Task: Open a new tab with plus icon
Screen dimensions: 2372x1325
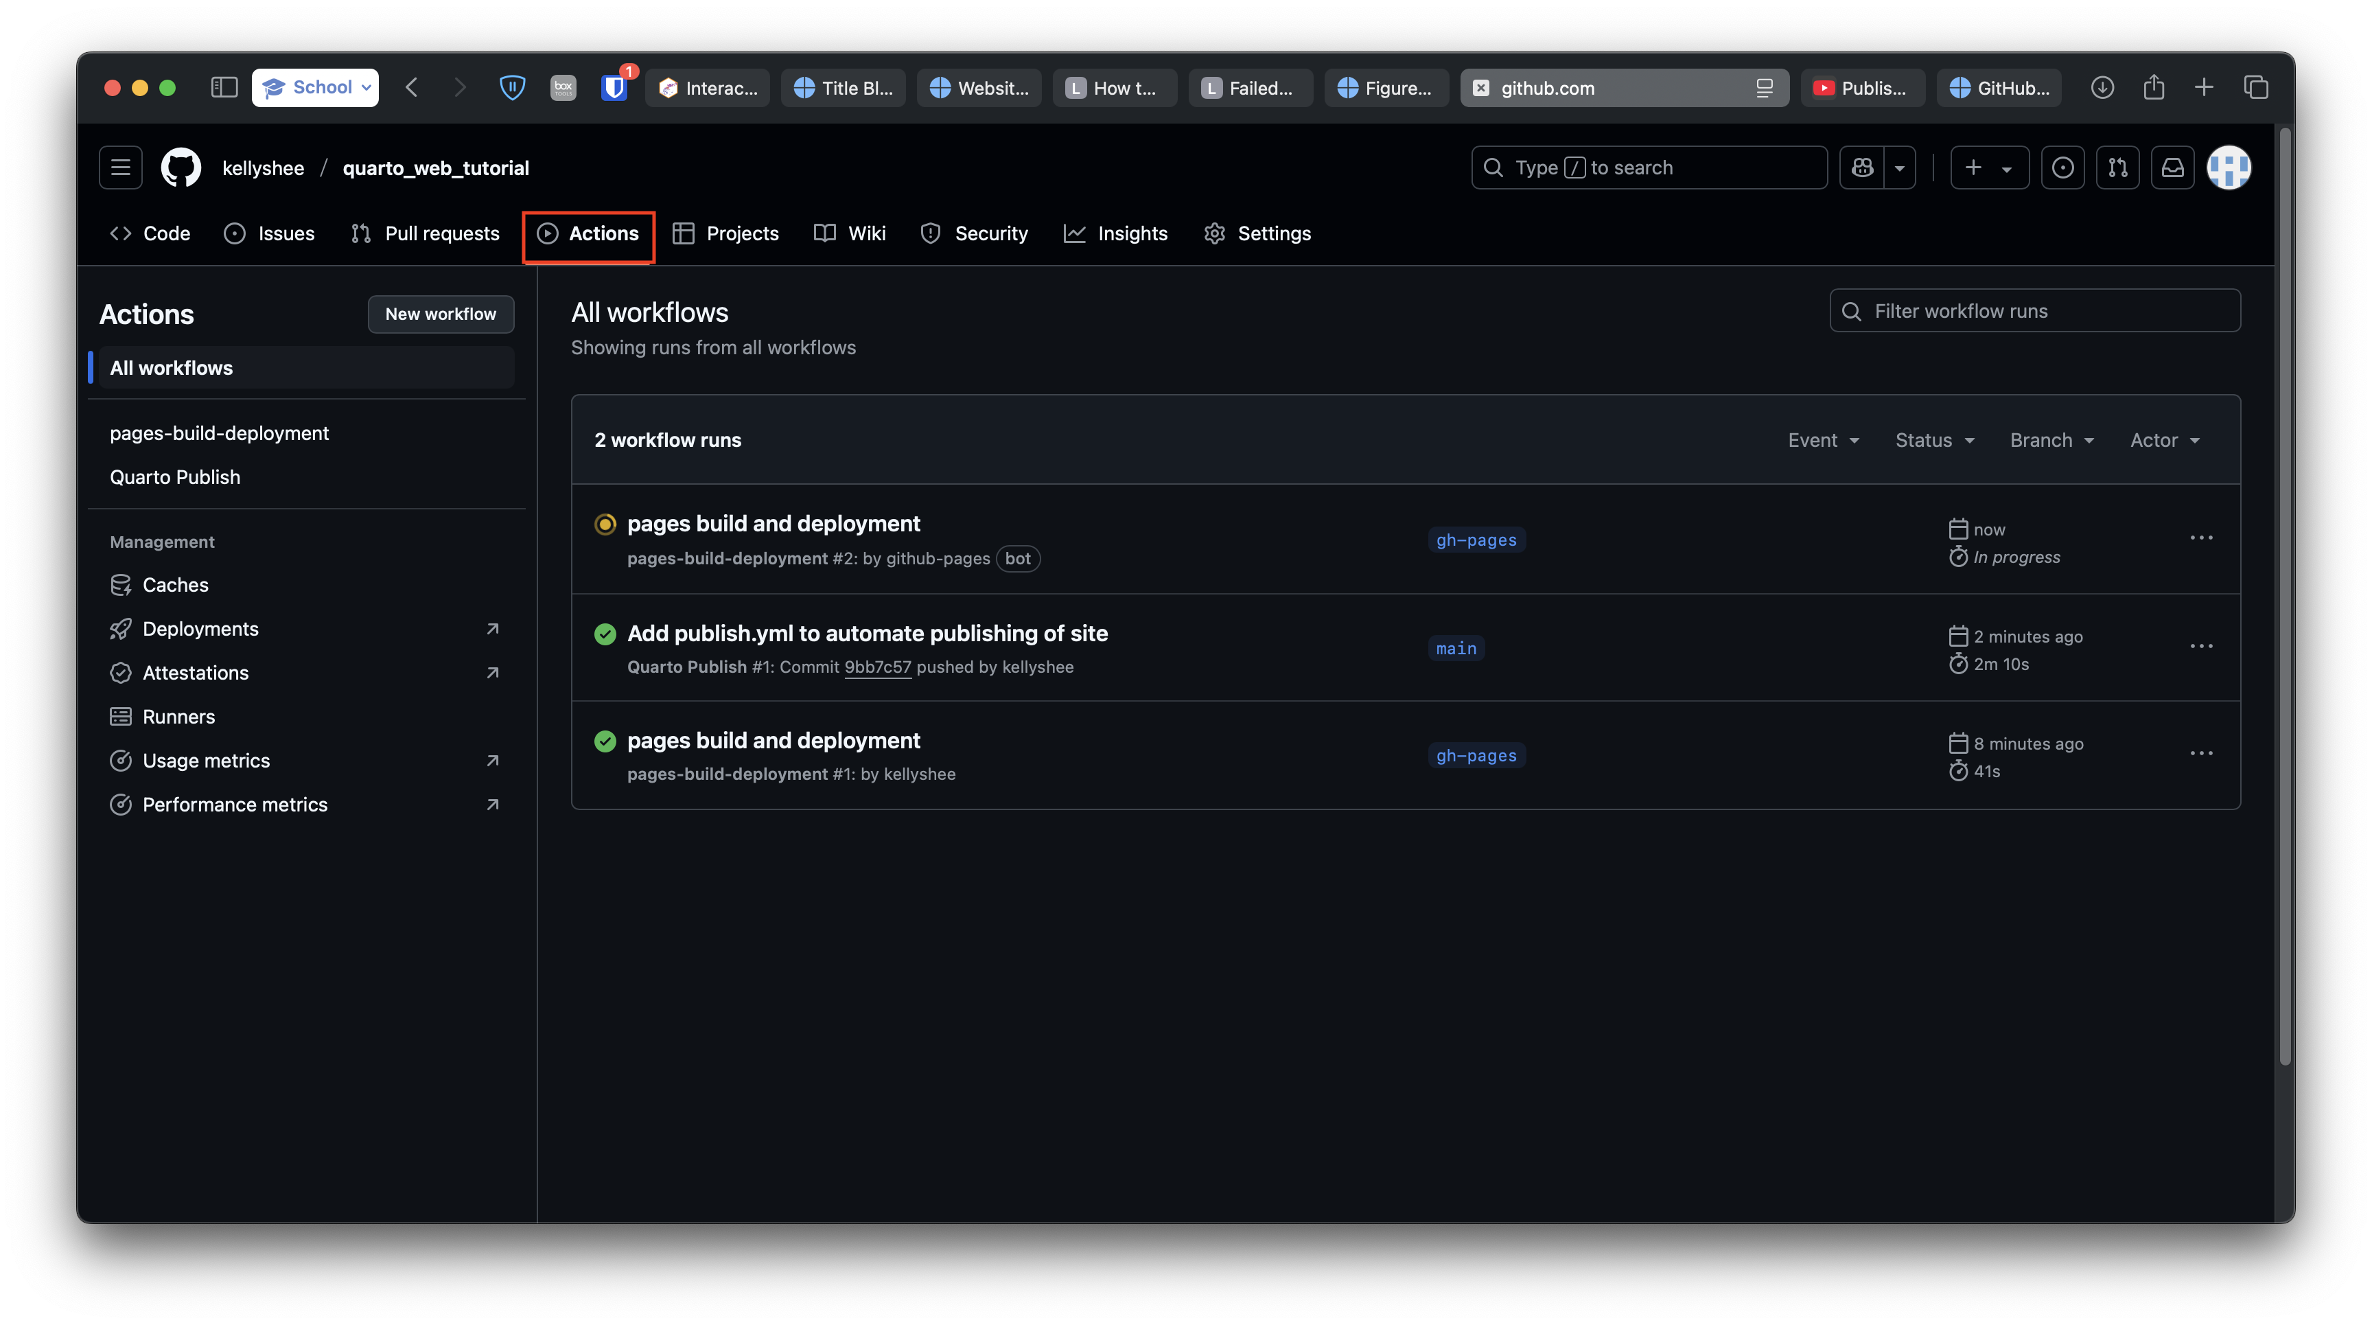Action: click(x=2205, y=87)
